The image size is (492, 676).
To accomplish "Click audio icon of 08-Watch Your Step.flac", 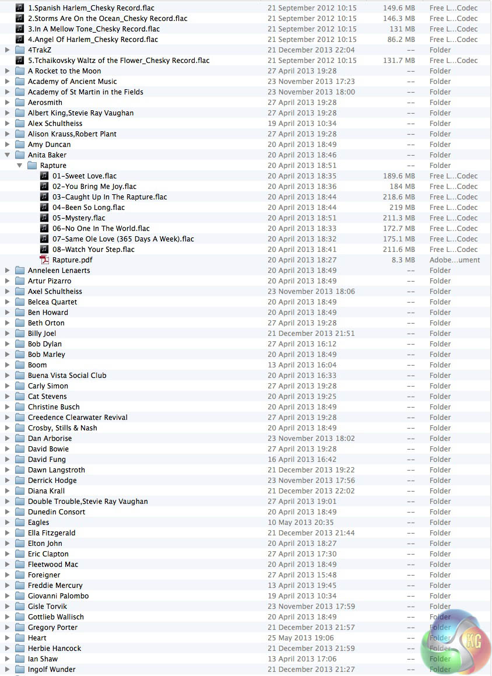I will (44, 249).
